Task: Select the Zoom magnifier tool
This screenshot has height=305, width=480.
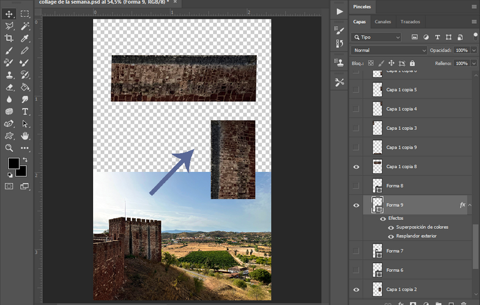Action: (9, 148)
